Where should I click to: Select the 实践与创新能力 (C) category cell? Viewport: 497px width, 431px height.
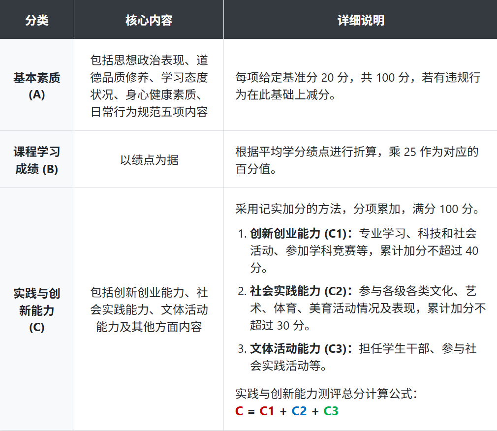(x=37, y=310)
